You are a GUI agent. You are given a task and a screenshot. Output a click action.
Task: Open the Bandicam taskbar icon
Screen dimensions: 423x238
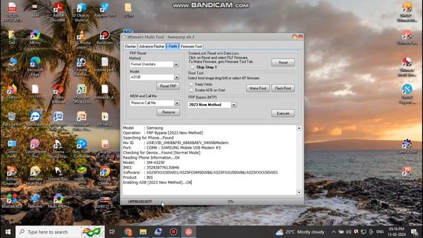[173, 232]
